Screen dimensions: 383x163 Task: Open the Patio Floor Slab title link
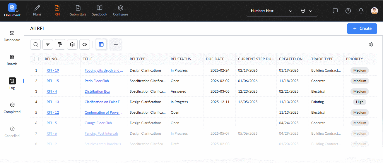pos(97,81)
